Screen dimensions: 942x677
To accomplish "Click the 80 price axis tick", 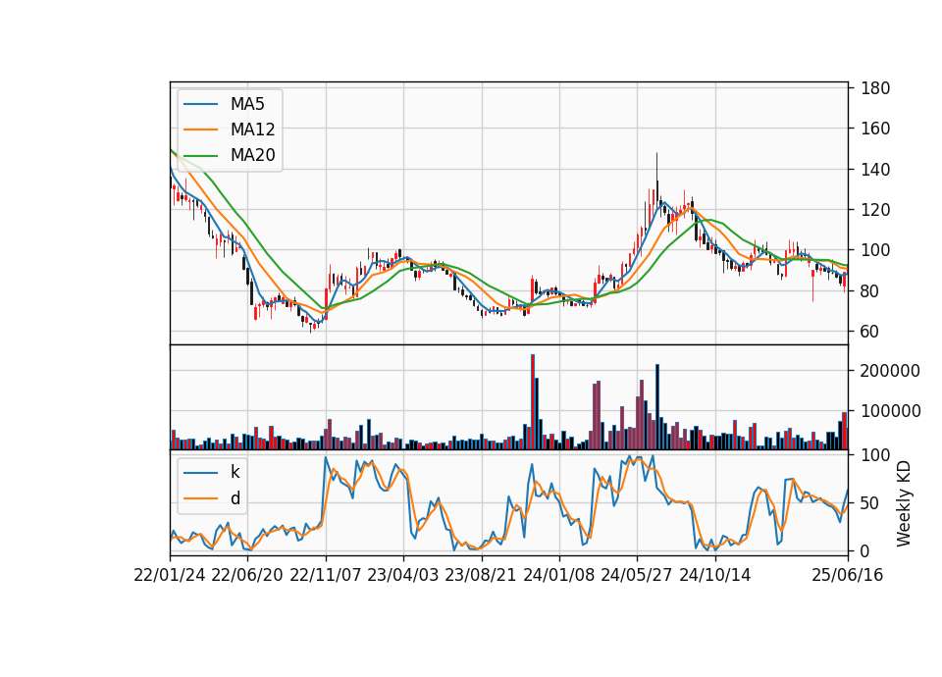I will 870,290.
